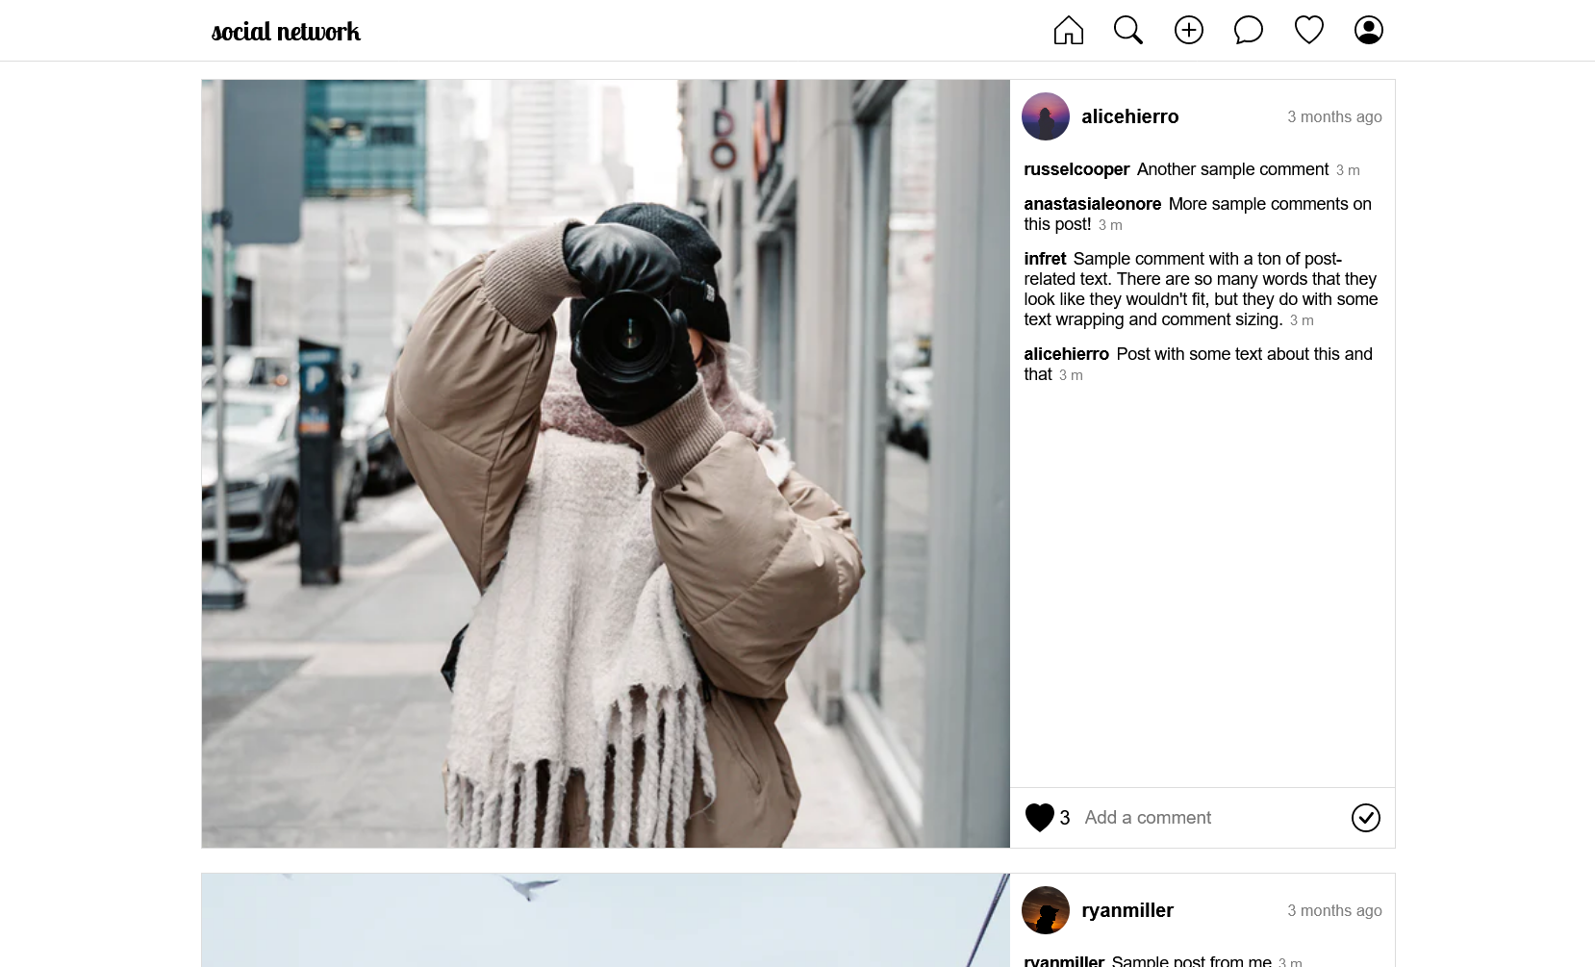Open russelcooper's profile from comment

[1076, 169]
